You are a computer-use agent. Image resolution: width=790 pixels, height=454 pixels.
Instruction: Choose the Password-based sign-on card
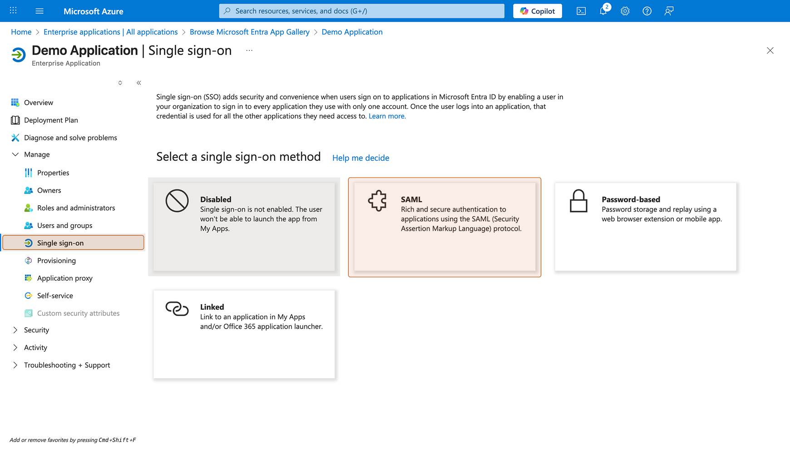pos(645,227)
